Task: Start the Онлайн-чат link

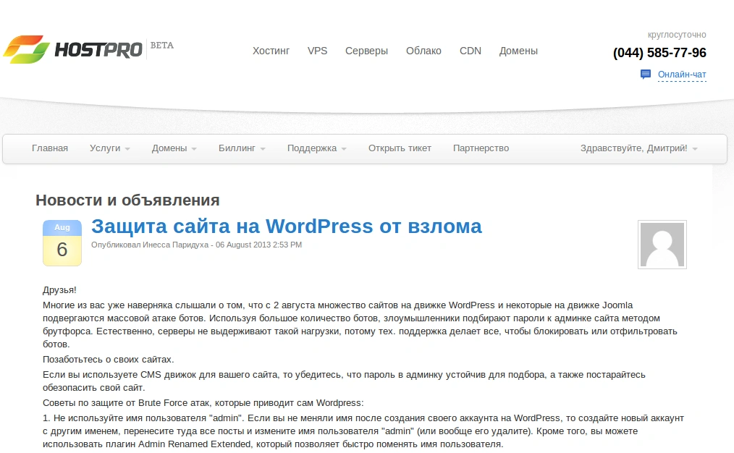Action: (682, 75)
